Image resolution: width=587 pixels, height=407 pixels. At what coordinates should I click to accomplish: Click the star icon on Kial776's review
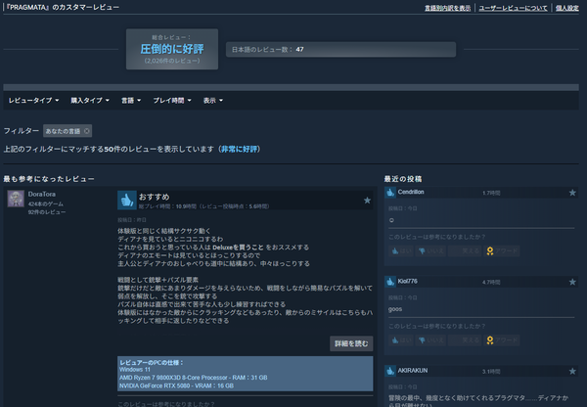click(x=572, y=282)
